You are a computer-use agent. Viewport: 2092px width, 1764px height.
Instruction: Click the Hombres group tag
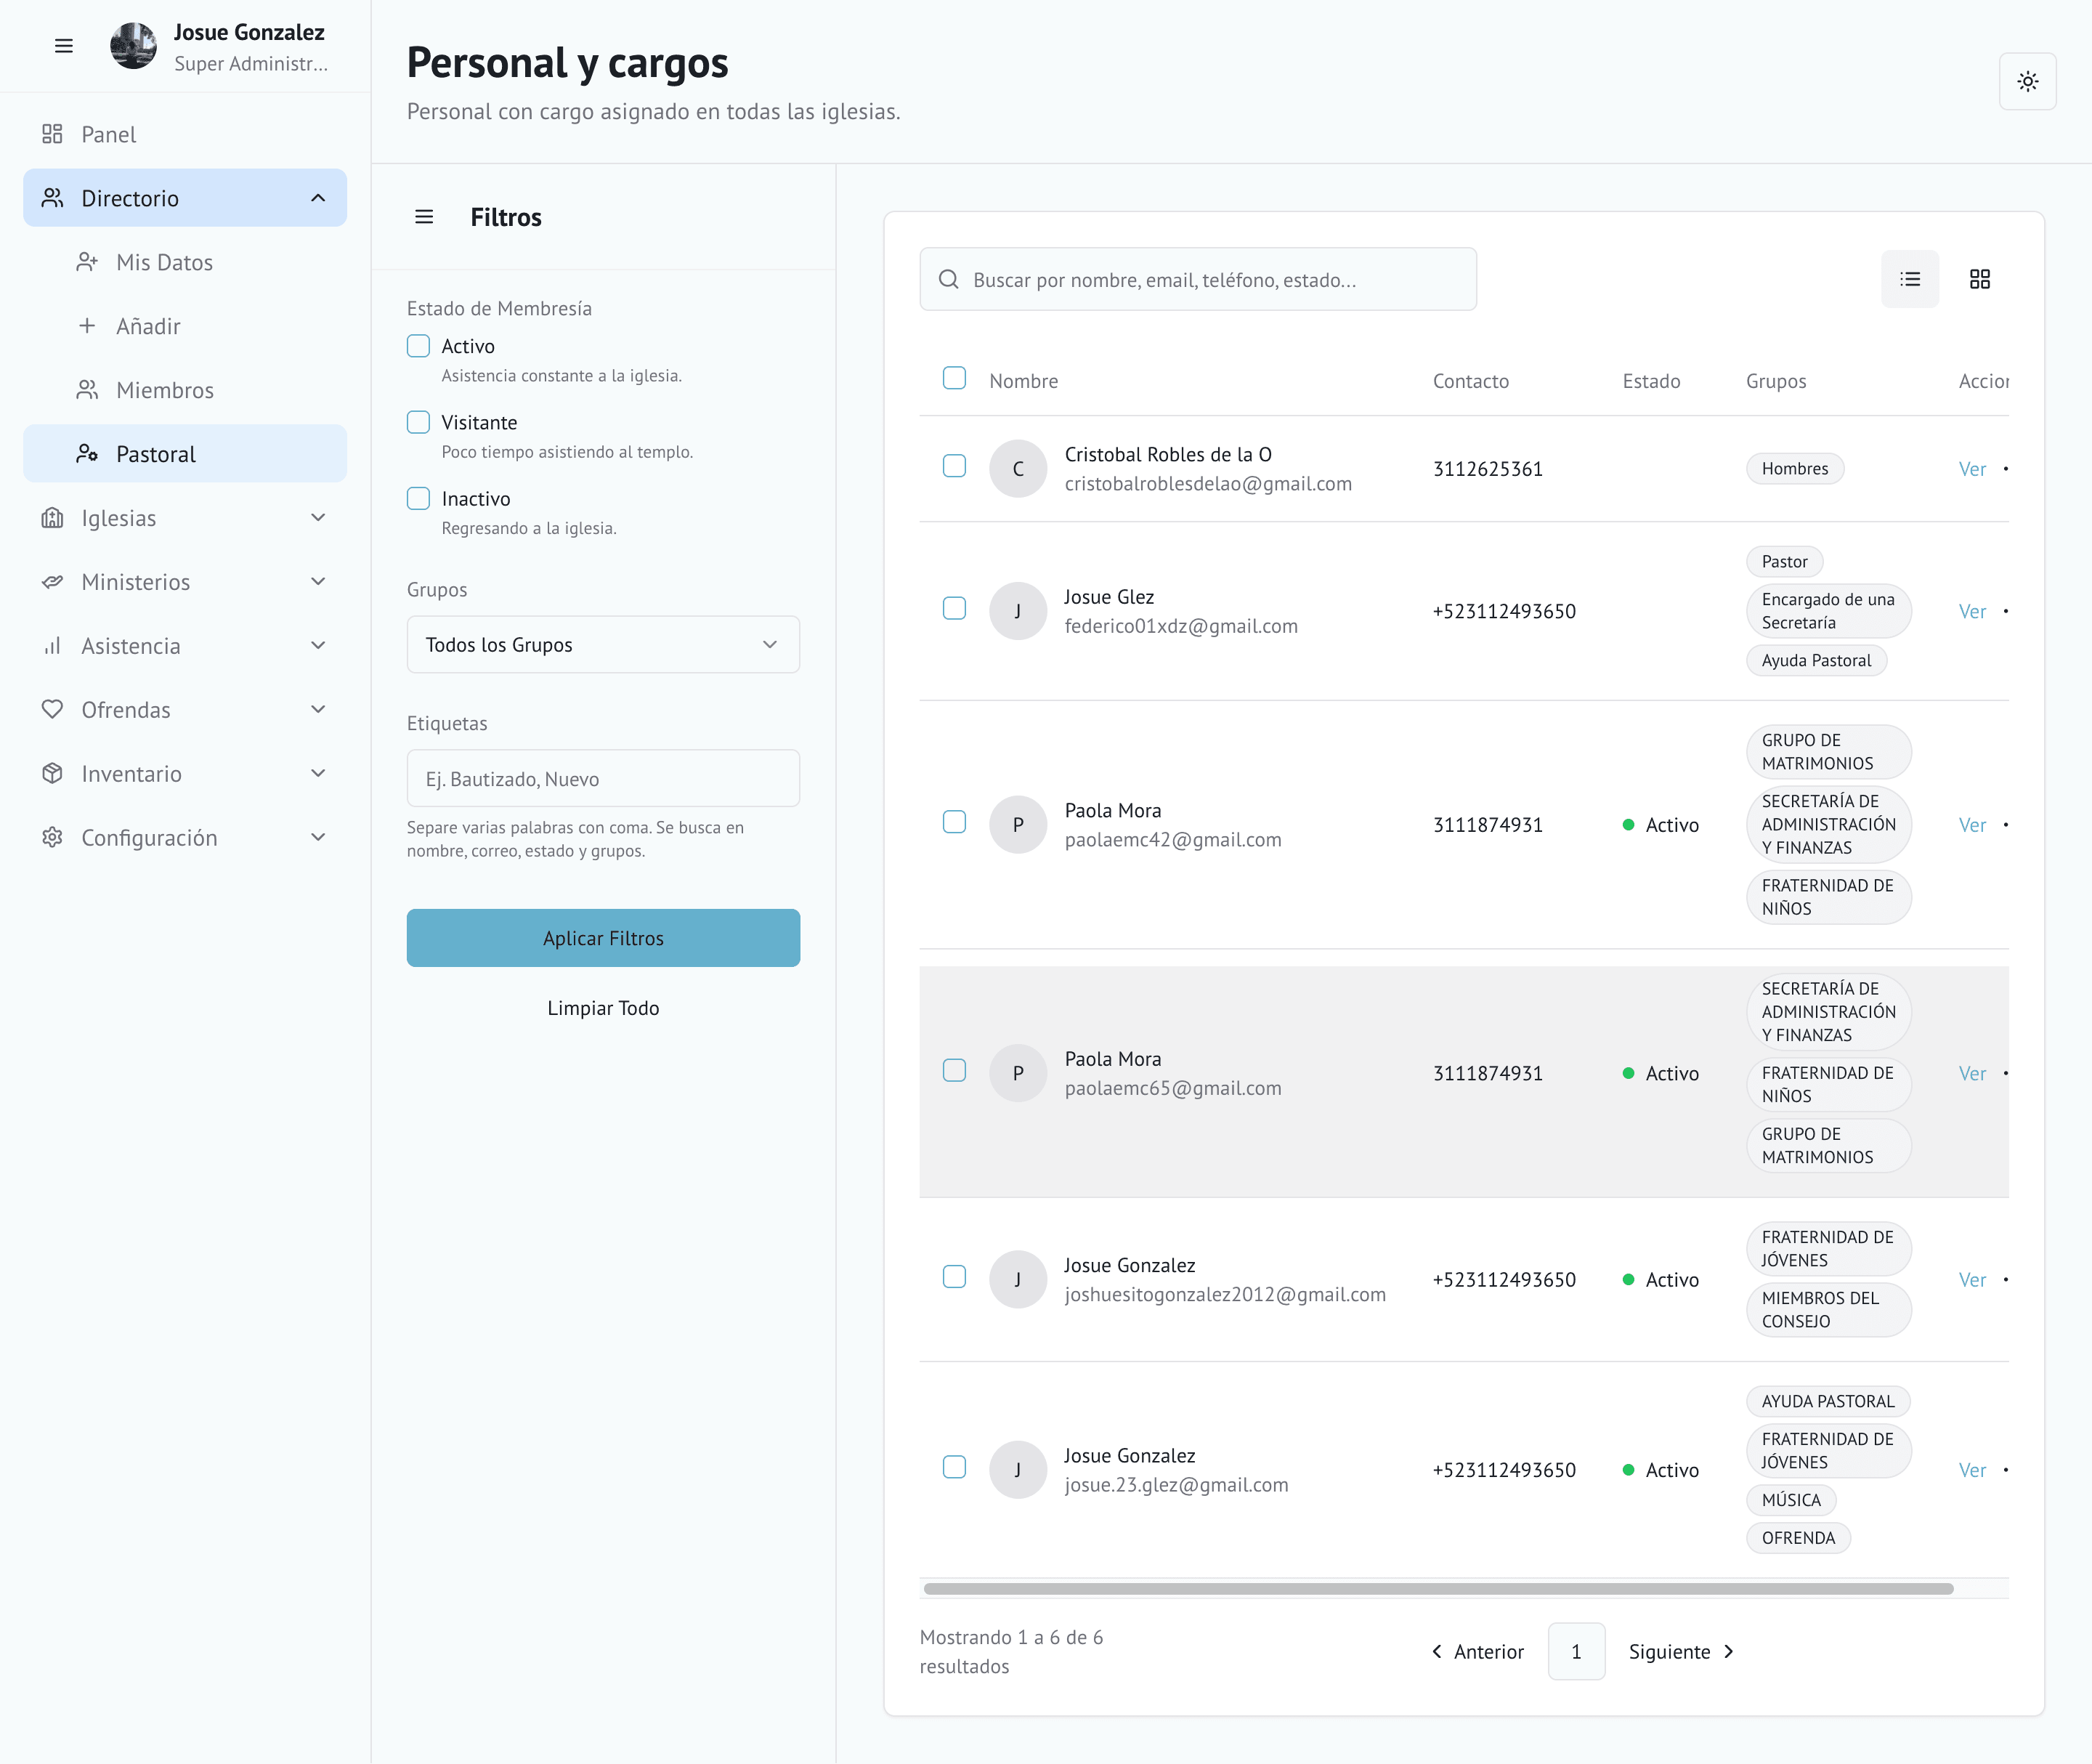click(x=1795, y=469)
